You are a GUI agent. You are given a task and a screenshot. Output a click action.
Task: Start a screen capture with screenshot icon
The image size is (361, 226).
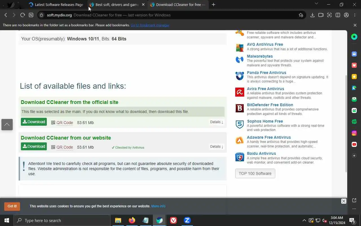tap(329, 15)
